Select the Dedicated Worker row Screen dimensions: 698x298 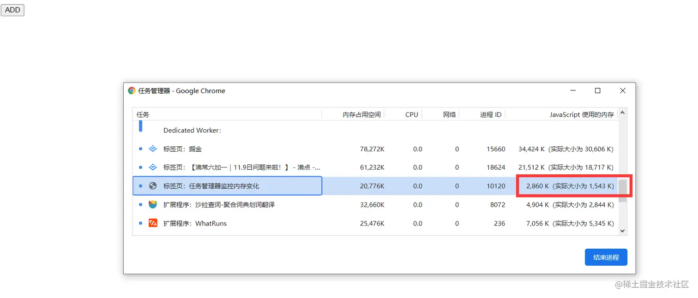point(375,130)
